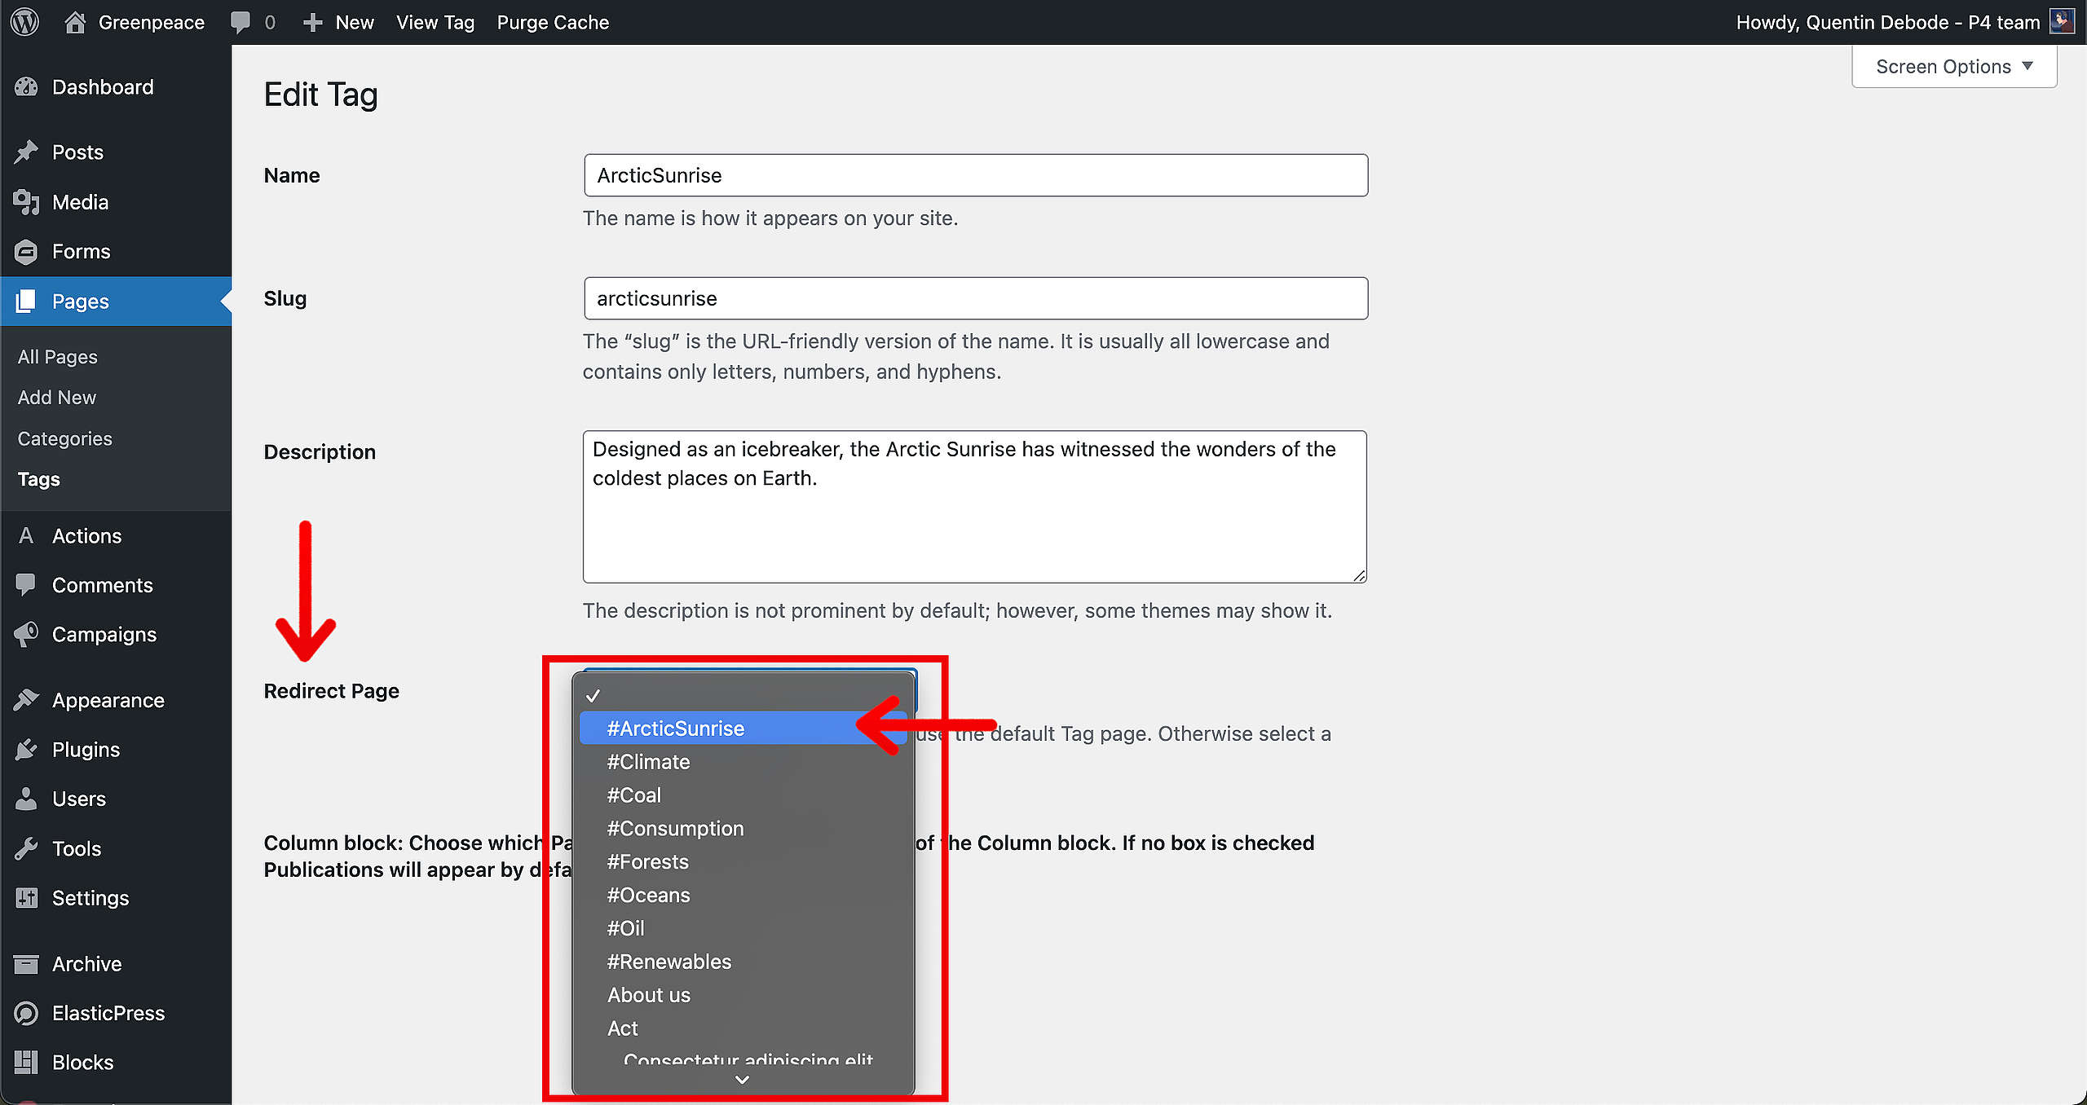2087x1105 pixels.
Task: Open the WordPress logo menu
Action: [25, 22]
